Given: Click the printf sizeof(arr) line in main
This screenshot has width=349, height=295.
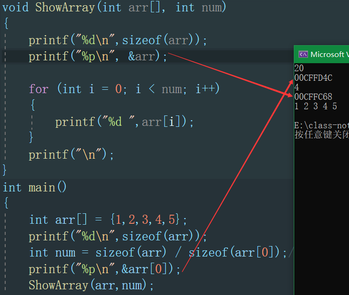Looking at the screenshot, I should 118,236.
